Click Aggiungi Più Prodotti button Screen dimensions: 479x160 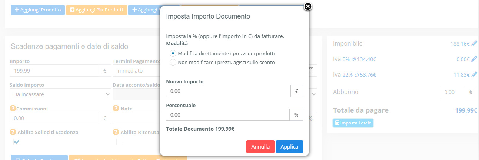[x=97, y=10]
